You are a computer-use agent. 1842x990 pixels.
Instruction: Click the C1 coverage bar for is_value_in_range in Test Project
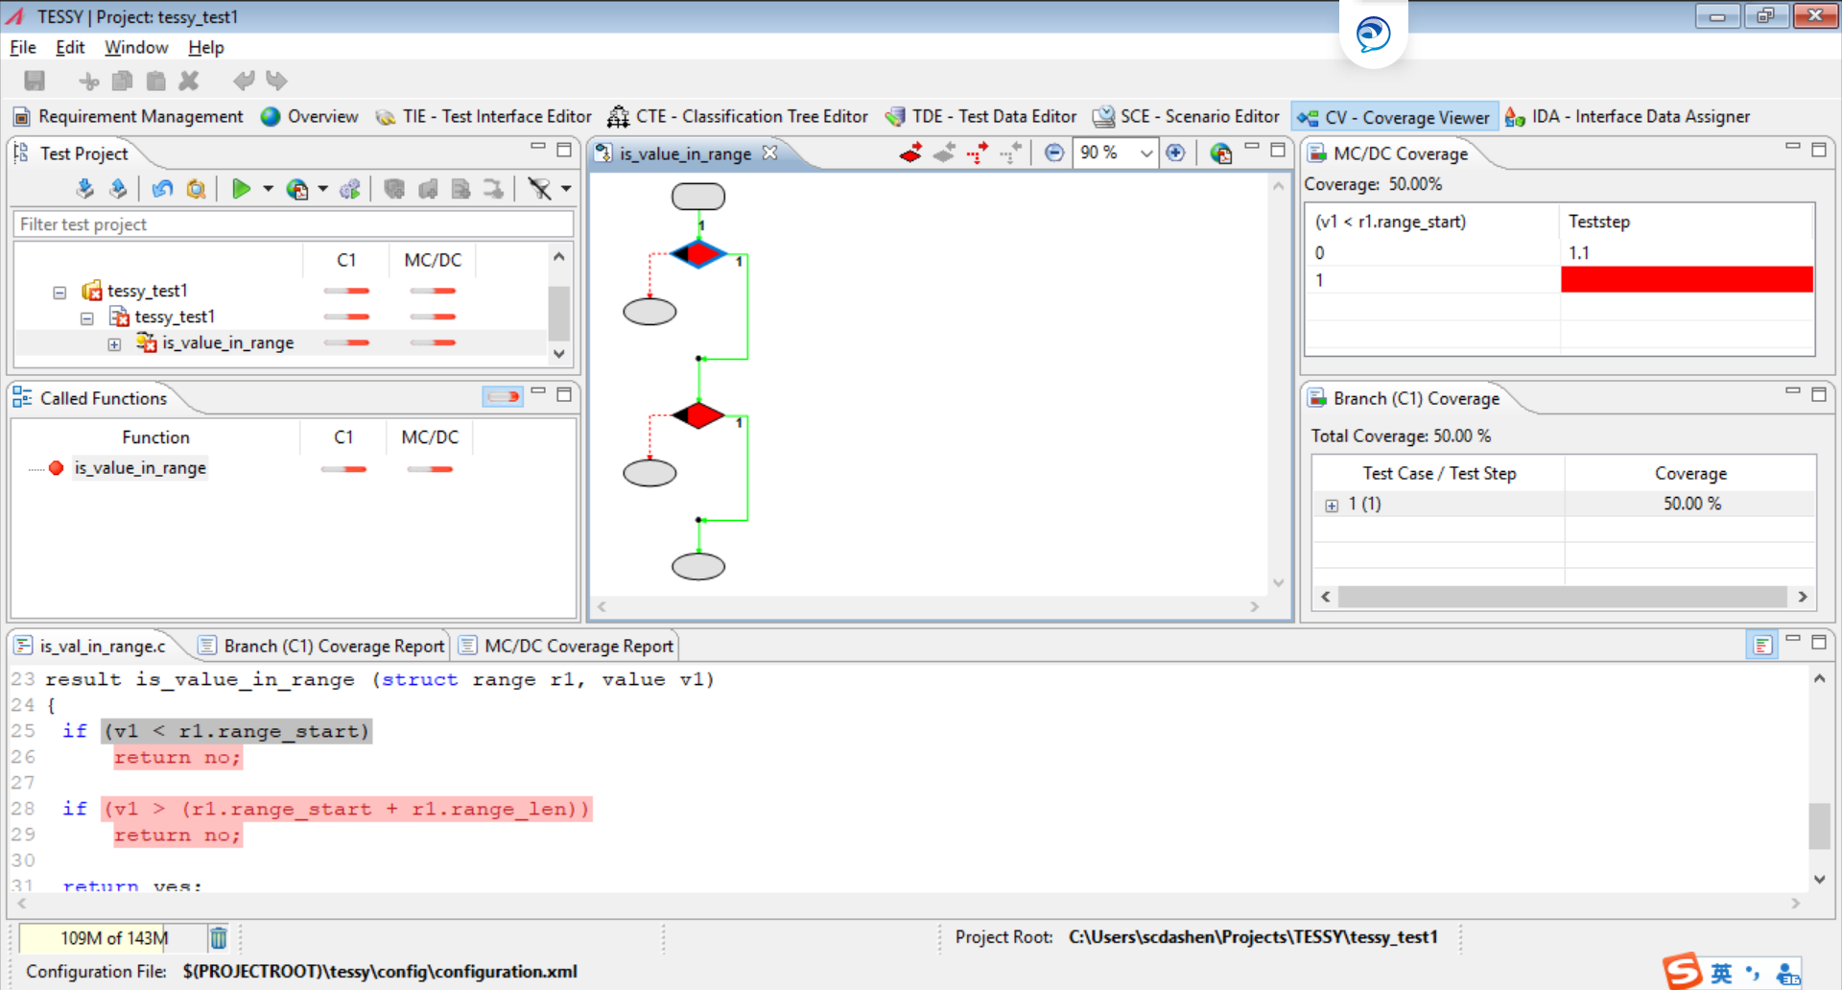click(x=346, y=342)
